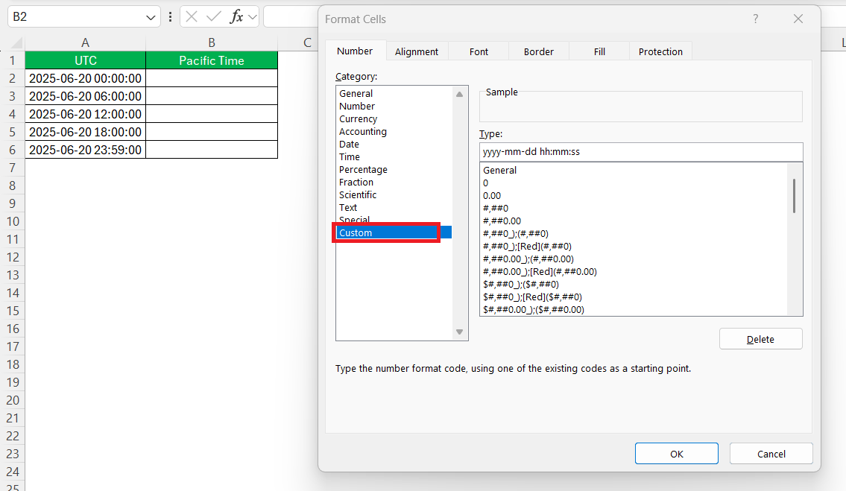This screenshot has height=491, width=846.
Task: Open the Insert Function fx icon
Action: point(236,16)
